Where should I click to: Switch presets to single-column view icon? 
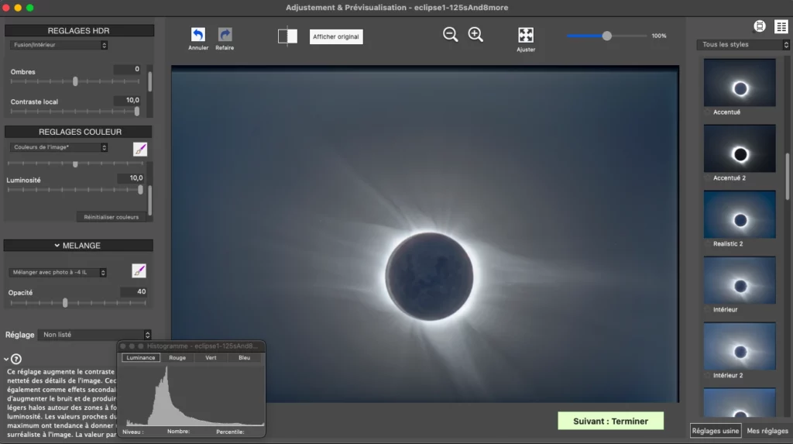760,26
